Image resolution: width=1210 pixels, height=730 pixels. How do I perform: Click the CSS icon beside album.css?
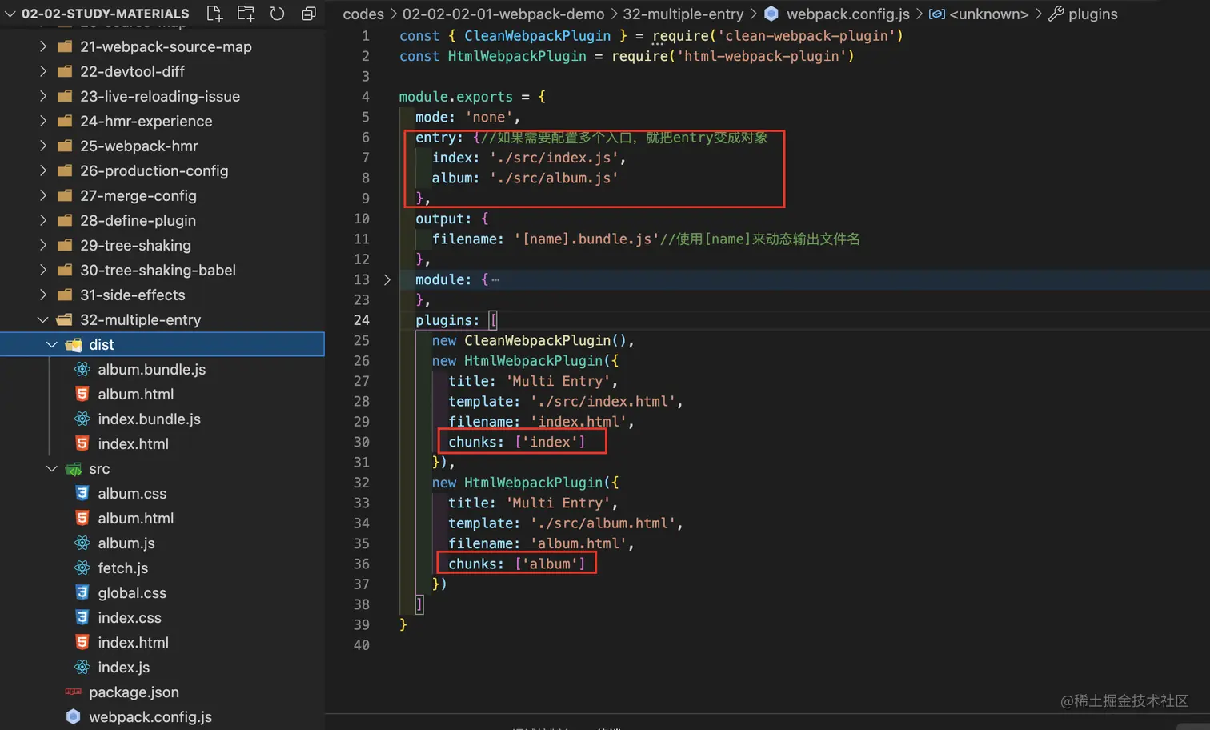coord(82,493)
